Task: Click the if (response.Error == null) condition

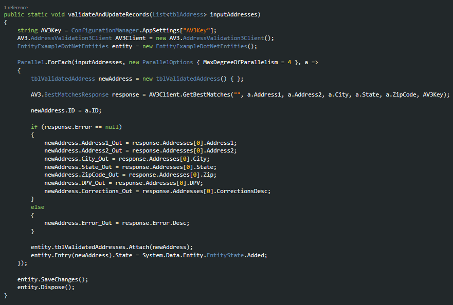Action: pos(76,127)
